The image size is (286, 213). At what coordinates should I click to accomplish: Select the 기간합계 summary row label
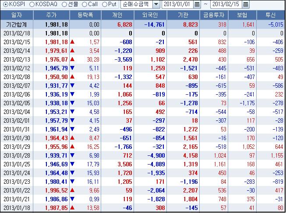pos(17,24)
